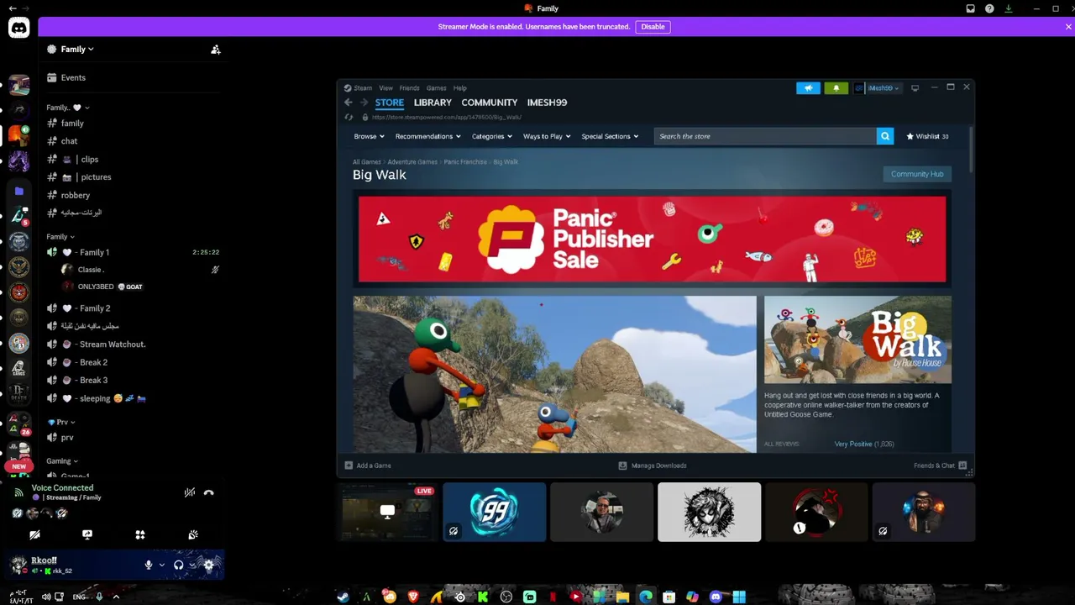The image size is (1075, 605).
Task: Collapse the 'Family..' text channel category
Action: click(68, 108)
